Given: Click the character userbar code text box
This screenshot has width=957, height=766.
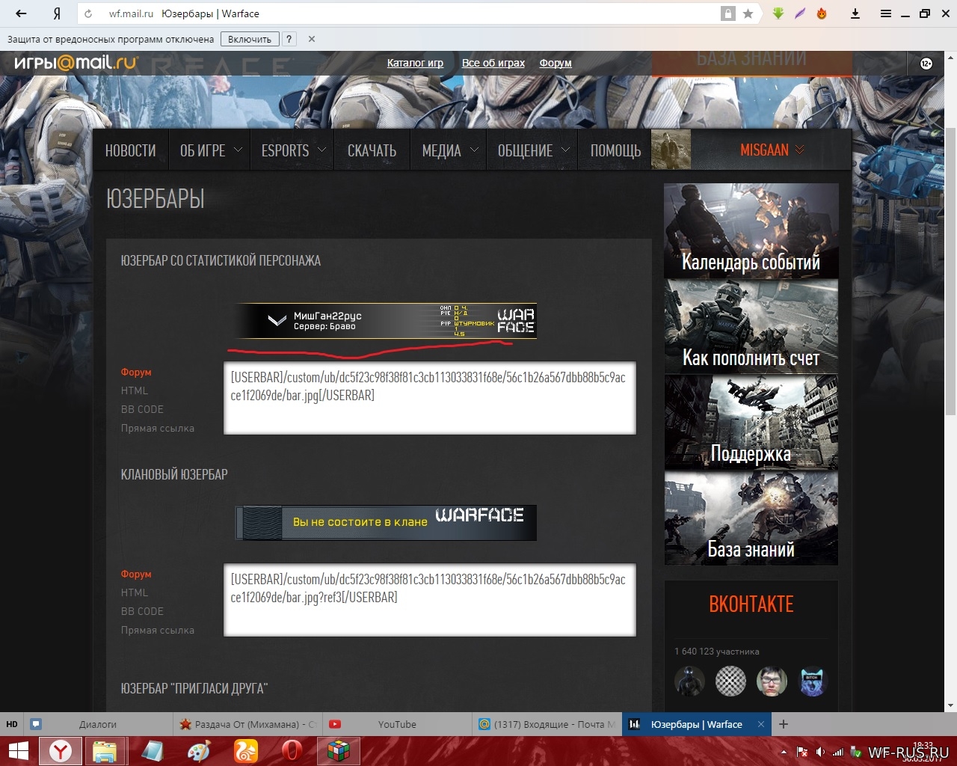Looking at the screenshot, I should (430, 398).
